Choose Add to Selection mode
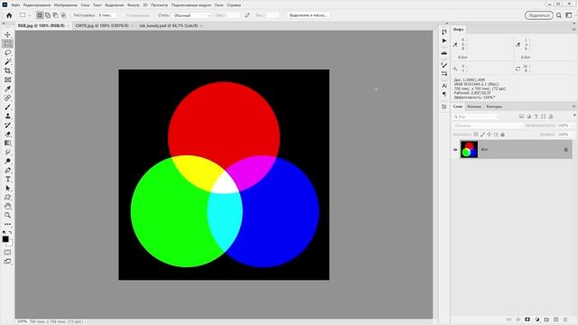The image size is (578, 325). [x=48, y=15]
